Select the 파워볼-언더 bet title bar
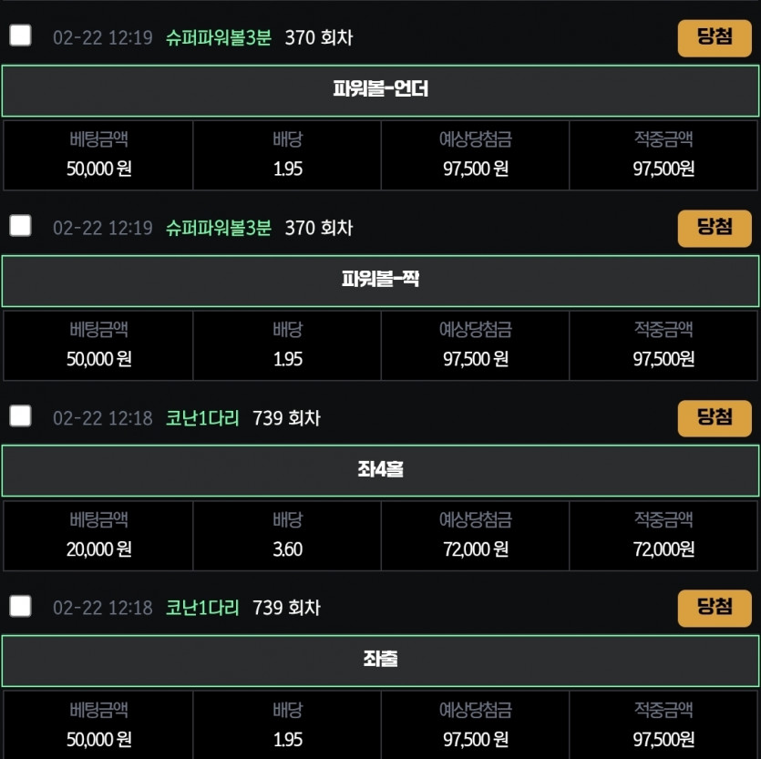Screen dimensions: 761x759 tap(381, 91)
